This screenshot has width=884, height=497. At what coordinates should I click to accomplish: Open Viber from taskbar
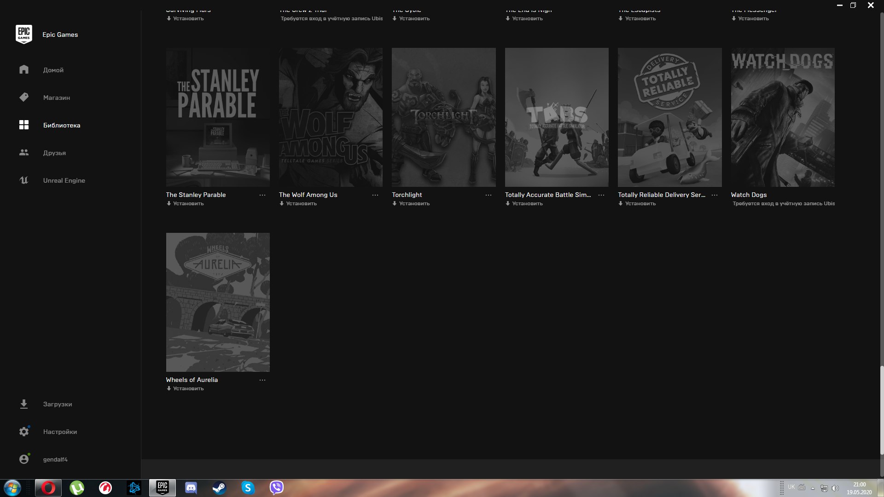click(276, 488)
